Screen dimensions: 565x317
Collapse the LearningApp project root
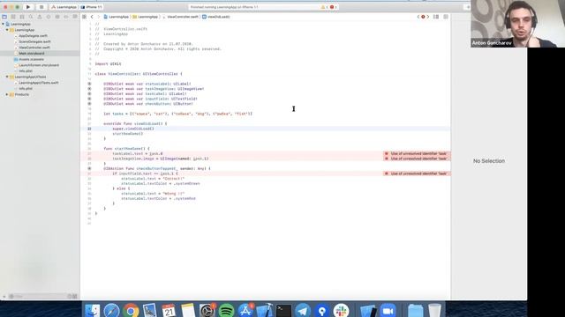pyautogui.click(x=4, y=24)
